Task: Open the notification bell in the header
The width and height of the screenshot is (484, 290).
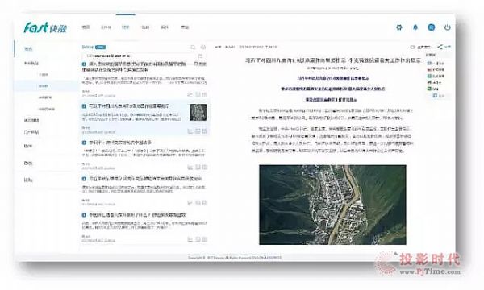Action: coord(415,27)
